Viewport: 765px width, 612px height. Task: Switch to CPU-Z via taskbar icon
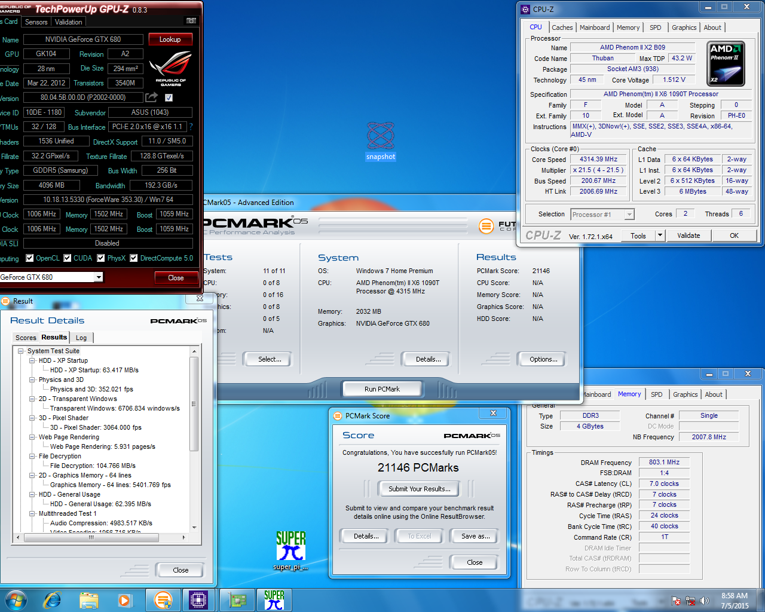(x=198, y=599)
